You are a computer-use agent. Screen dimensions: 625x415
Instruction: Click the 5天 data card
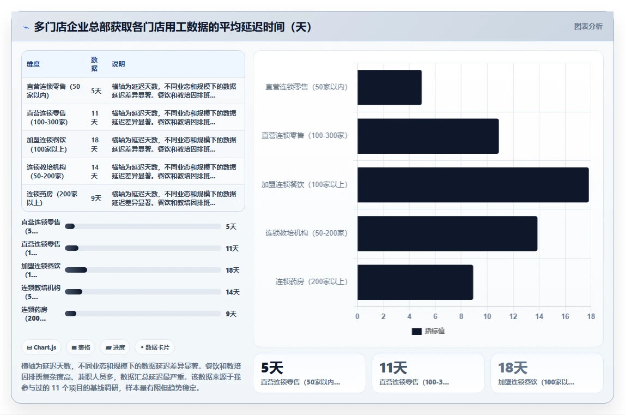click(310, 373)
